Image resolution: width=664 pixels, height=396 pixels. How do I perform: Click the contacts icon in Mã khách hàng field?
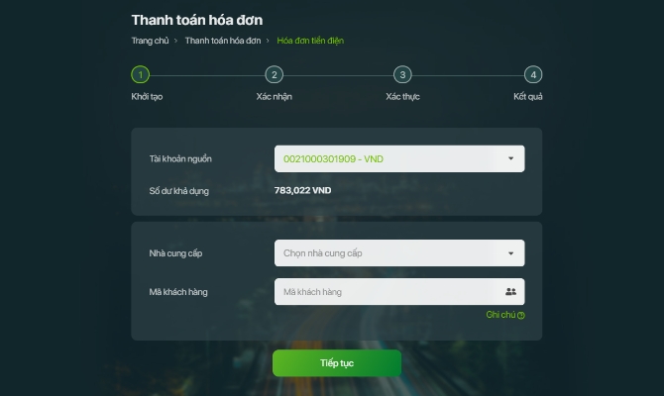pos(510,291)
